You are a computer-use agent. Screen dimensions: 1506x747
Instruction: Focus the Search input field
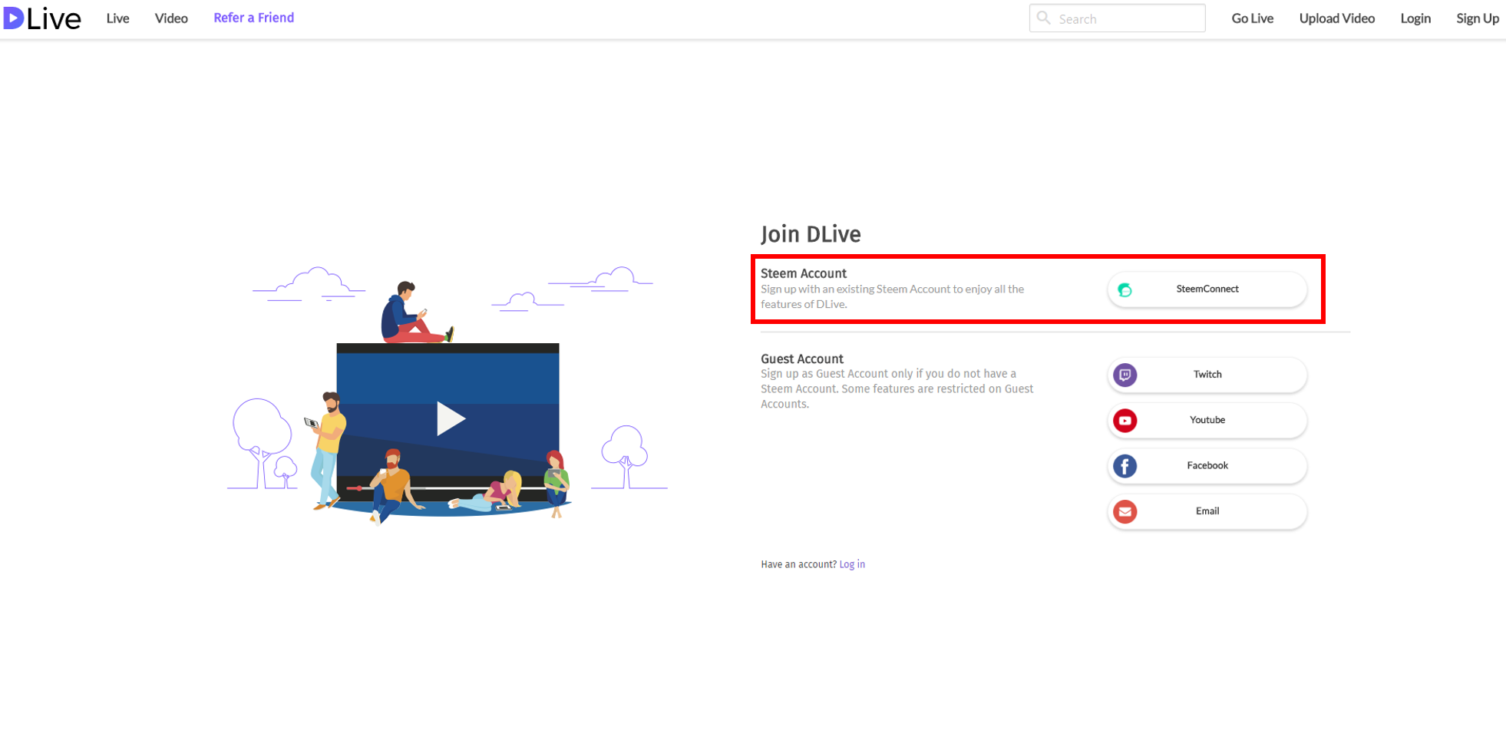1117,18
